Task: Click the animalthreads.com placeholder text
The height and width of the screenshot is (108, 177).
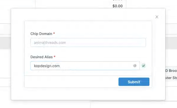Action: click(50, 43)
